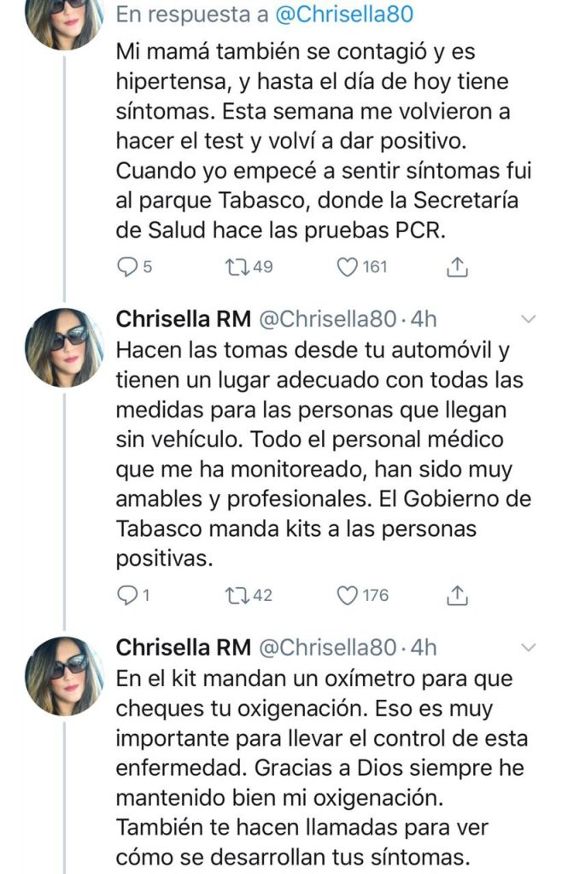Expand options chevron on 'Hacen las tomas' tweet
Viewport: 562px width, 874px height.
528,319
